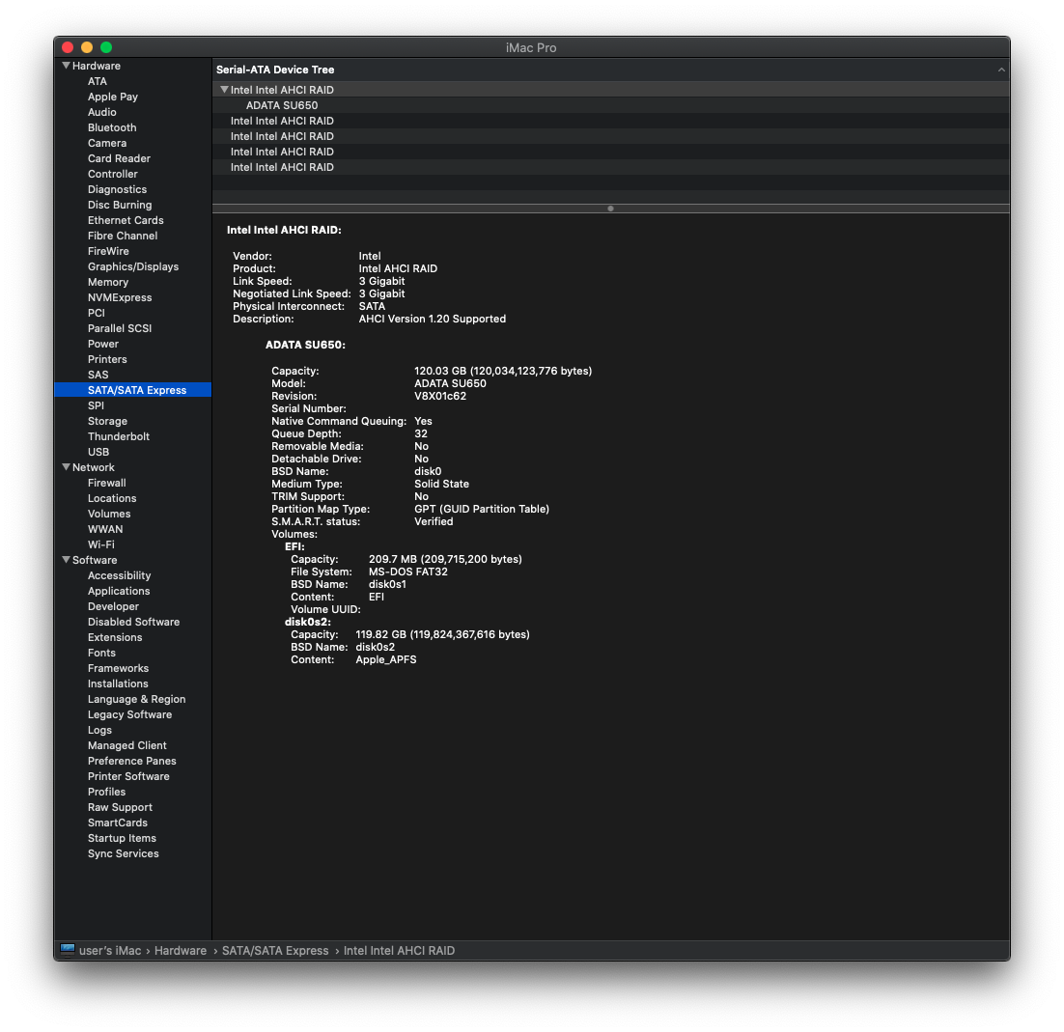Image resolution: width=1064 pixels, height=1032 pixels.
Task: Select Logs in the sidebar
Action: (x=99, y=731)
